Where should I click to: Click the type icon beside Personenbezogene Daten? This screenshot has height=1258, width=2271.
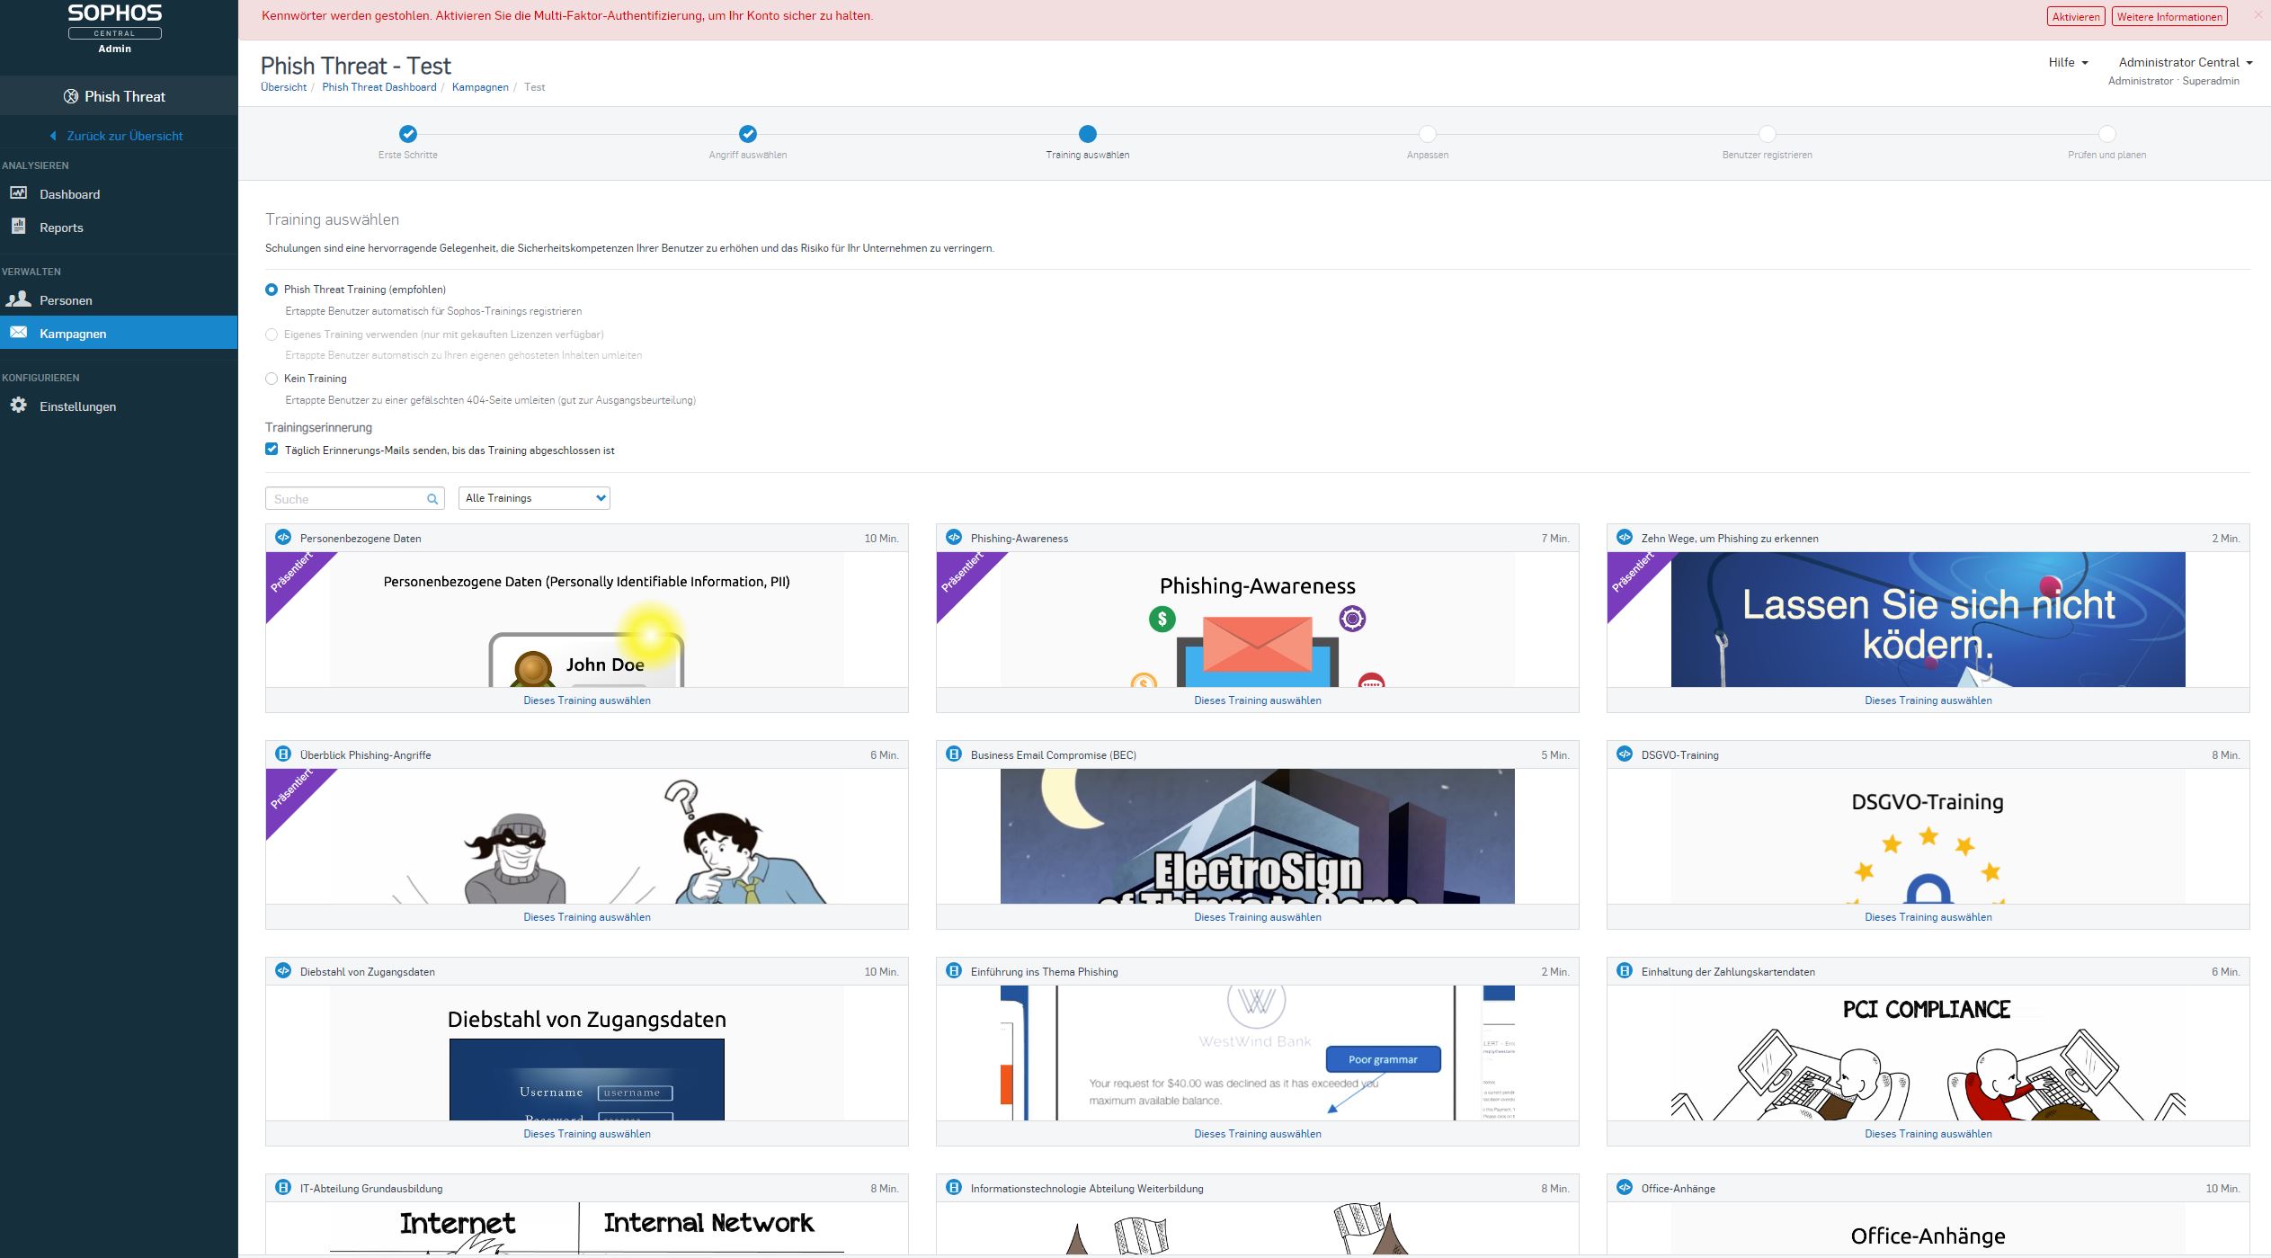tap(283, 538)
